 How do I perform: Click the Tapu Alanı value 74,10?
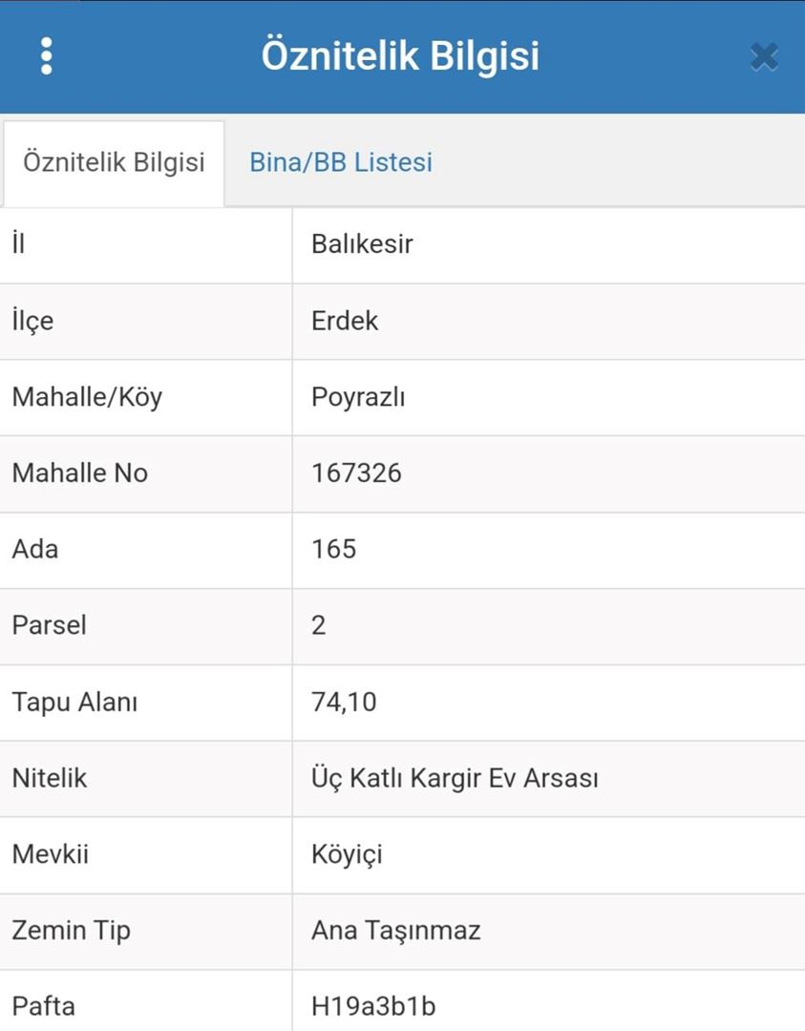(x=344, y=703)
